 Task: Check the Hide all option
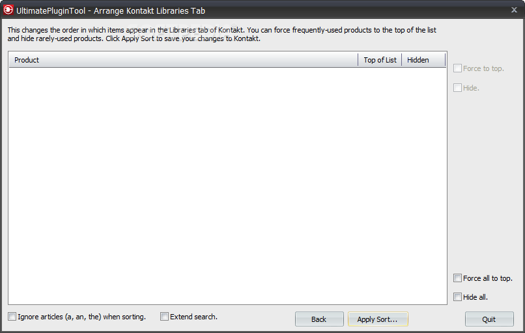coord(457,297)
